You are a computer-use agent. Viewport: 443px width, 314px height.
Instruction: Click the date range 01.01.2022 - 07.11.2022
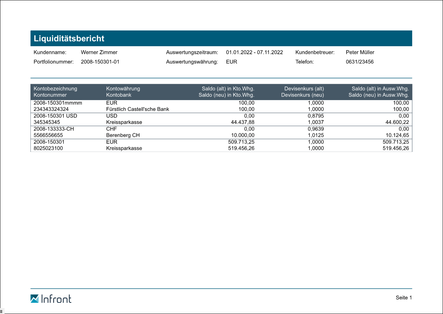(x=254, y=53)
